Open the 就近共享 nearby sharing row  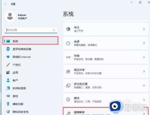[x=106, y=71]
